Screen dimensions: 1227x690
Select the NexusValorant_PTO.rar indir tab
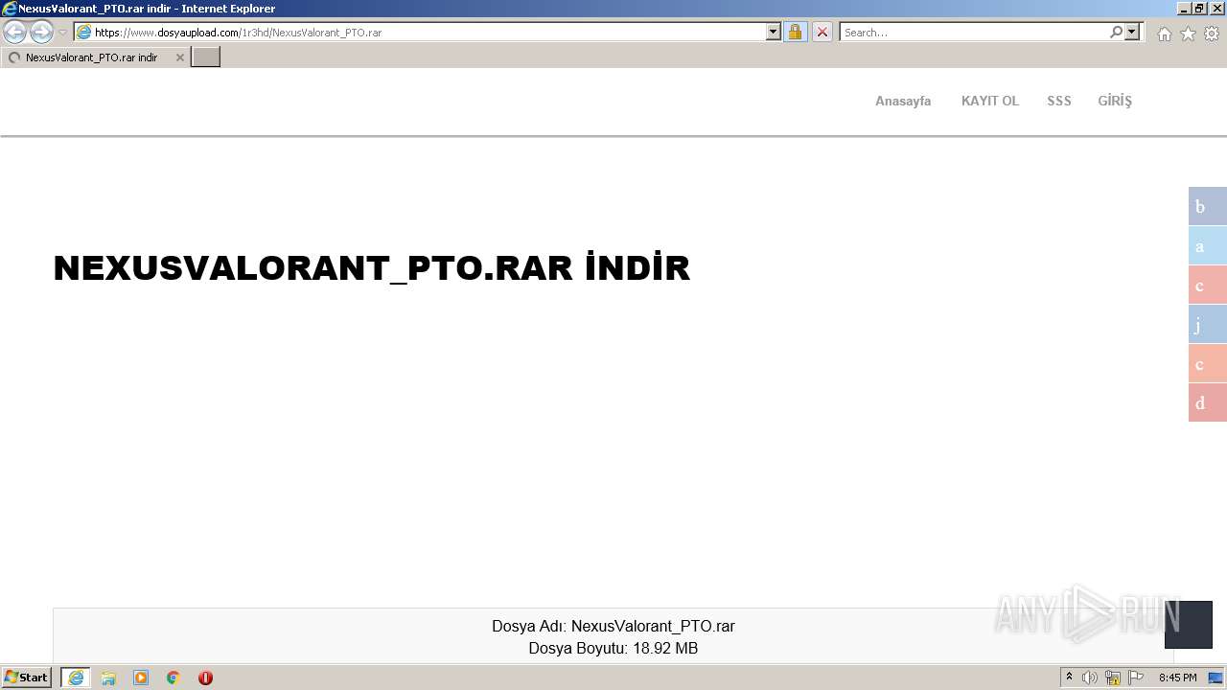94,57
